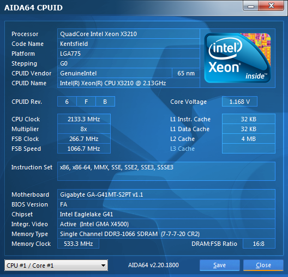Click the 65 nm process value

click(186, 73)
